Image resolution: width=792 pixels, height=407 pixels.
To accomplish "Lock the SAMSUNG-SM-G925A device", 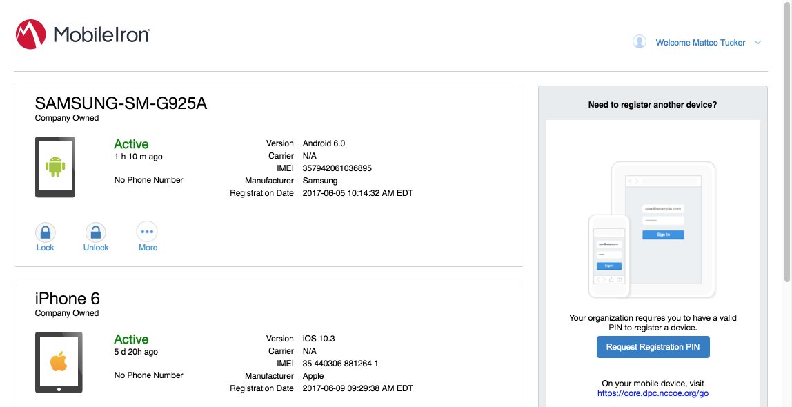I will pos(46,237).
